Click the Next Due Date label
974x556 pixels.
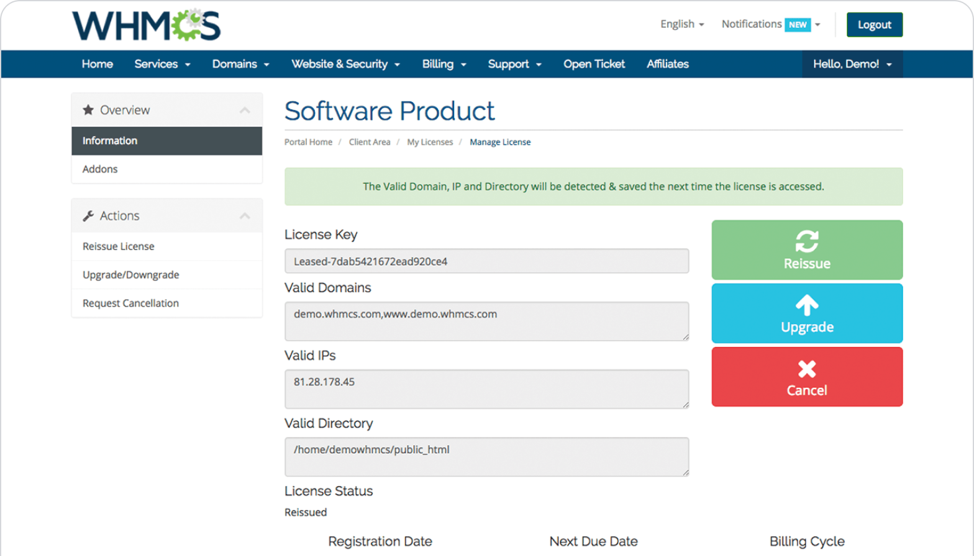pyautogui.click(x=593, y=541)
